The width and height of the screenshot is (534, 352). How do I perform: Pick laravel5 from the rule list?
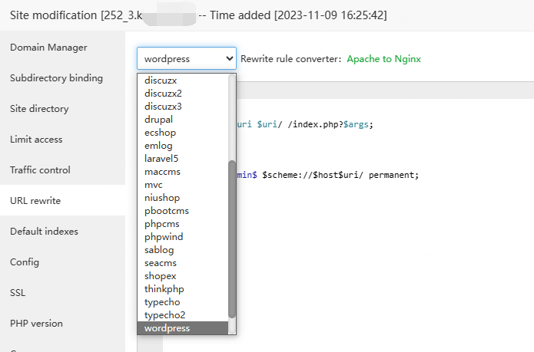161,158
